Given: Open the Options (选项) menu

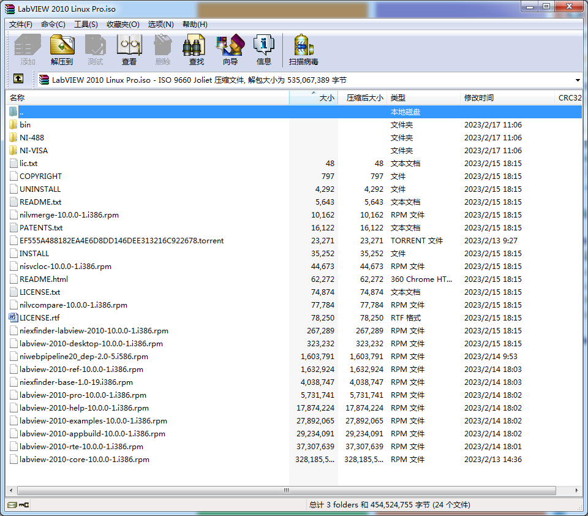Looking at the screenshot, I should pos(160,25).
